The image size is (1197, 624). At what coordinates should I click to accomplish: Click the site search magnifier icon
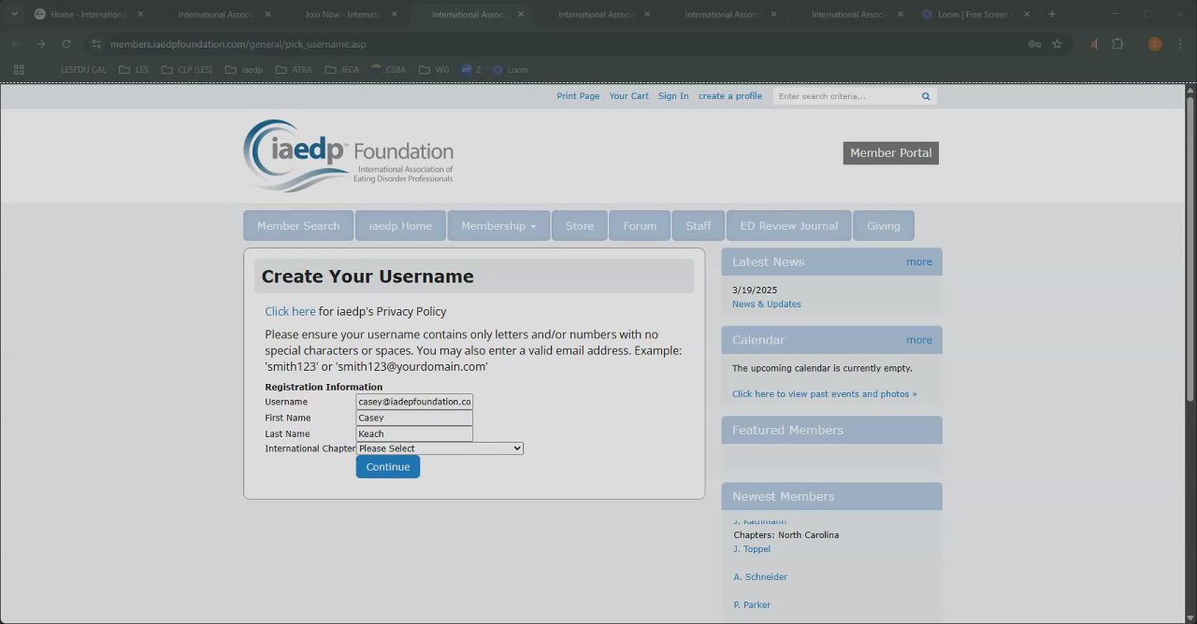pyautogui.click(x=926, y=96)
